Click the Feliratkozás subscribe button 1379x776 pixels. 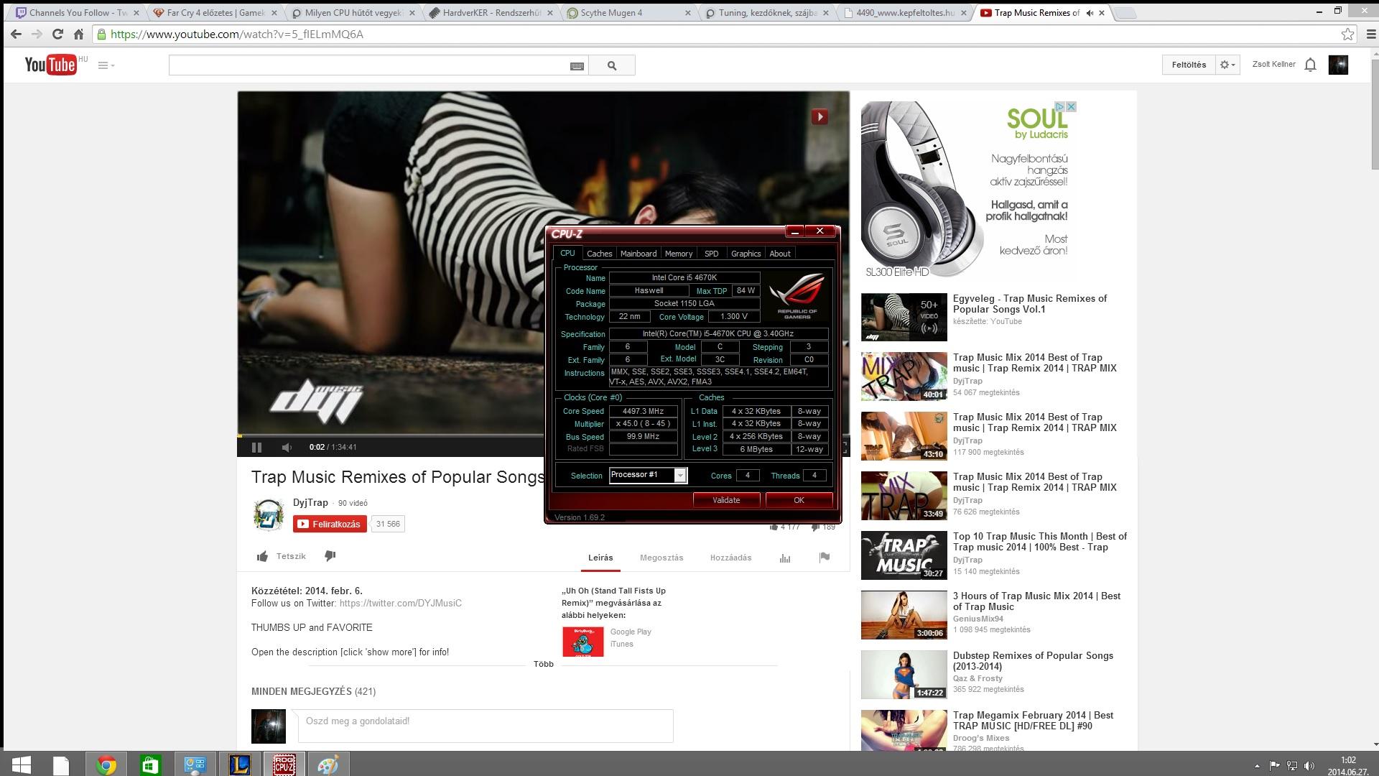(x=330, y=524)
